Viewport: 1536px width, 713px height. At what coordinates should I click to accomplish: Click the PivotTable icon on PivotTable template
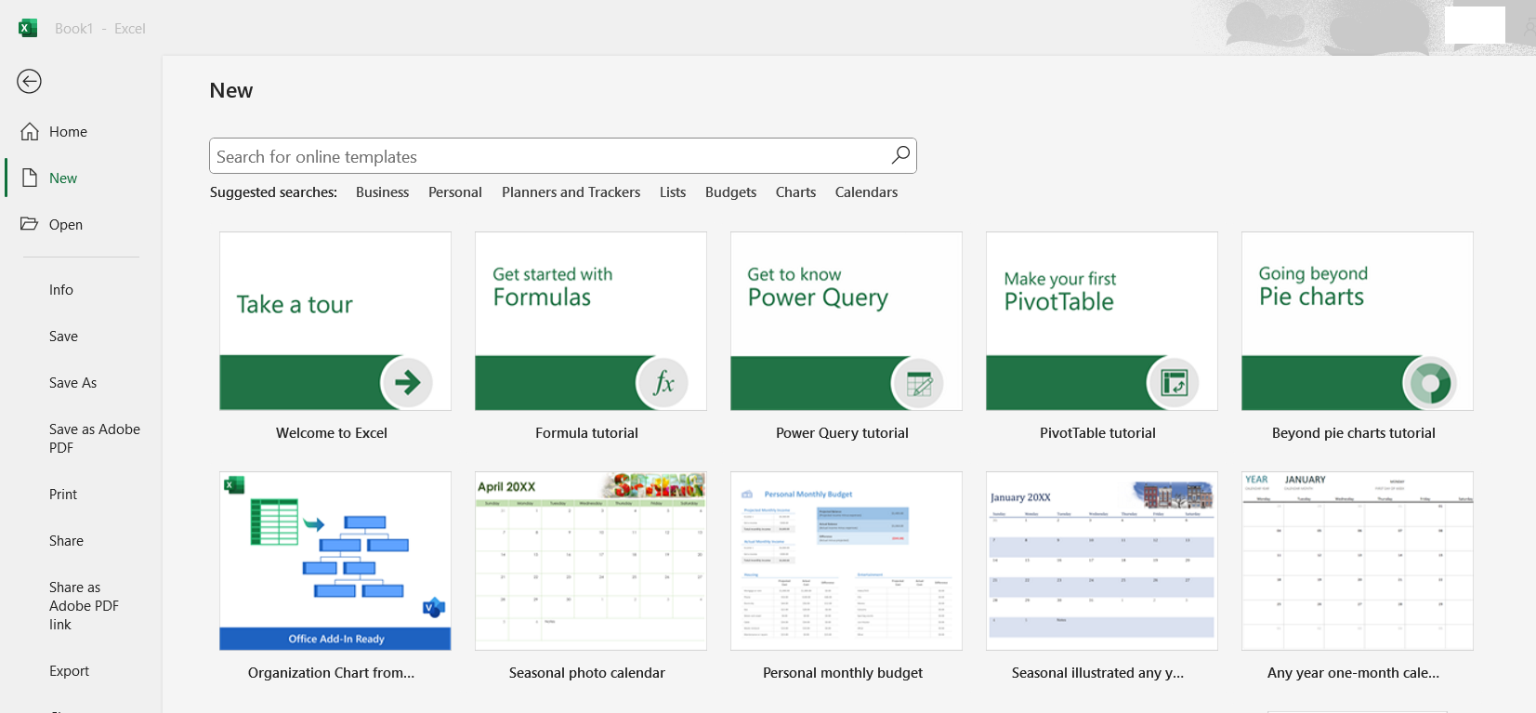pyautogui.click(x=1174, y=382)
